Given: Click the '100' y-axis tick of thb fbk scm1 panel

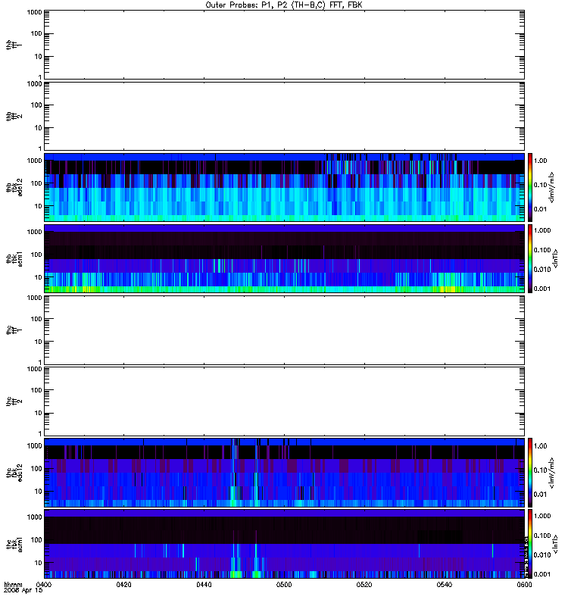Looking at the screenshot, I should [x=36, y=255].
